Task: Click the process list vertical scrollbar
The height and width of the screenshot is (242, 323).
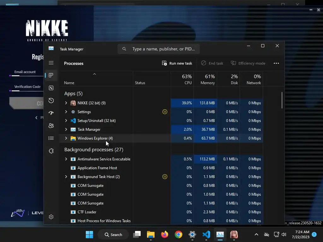Action: 282,100
